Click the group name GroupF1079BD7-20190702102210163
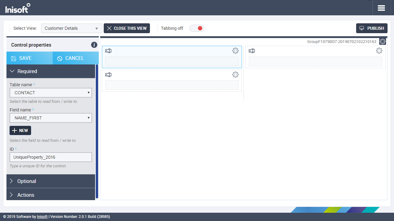Image resolution: width=394 pixels, height=221 pixels. point(342,41)
